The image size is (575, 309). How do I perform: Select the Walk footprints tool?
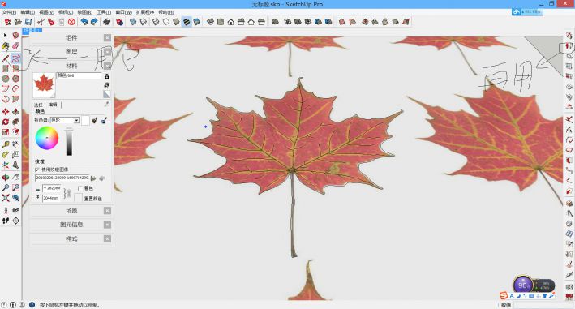tap(5, 221)
